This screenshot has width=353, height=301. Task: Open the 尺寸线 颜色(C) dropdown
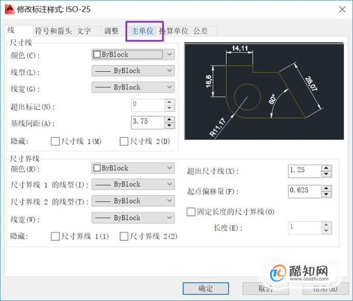(x=133, y=54)
